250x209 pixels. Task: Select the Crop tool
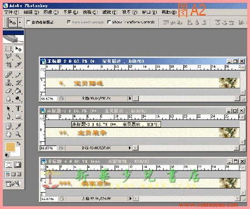pyautogui.click(x=8, y=64)
